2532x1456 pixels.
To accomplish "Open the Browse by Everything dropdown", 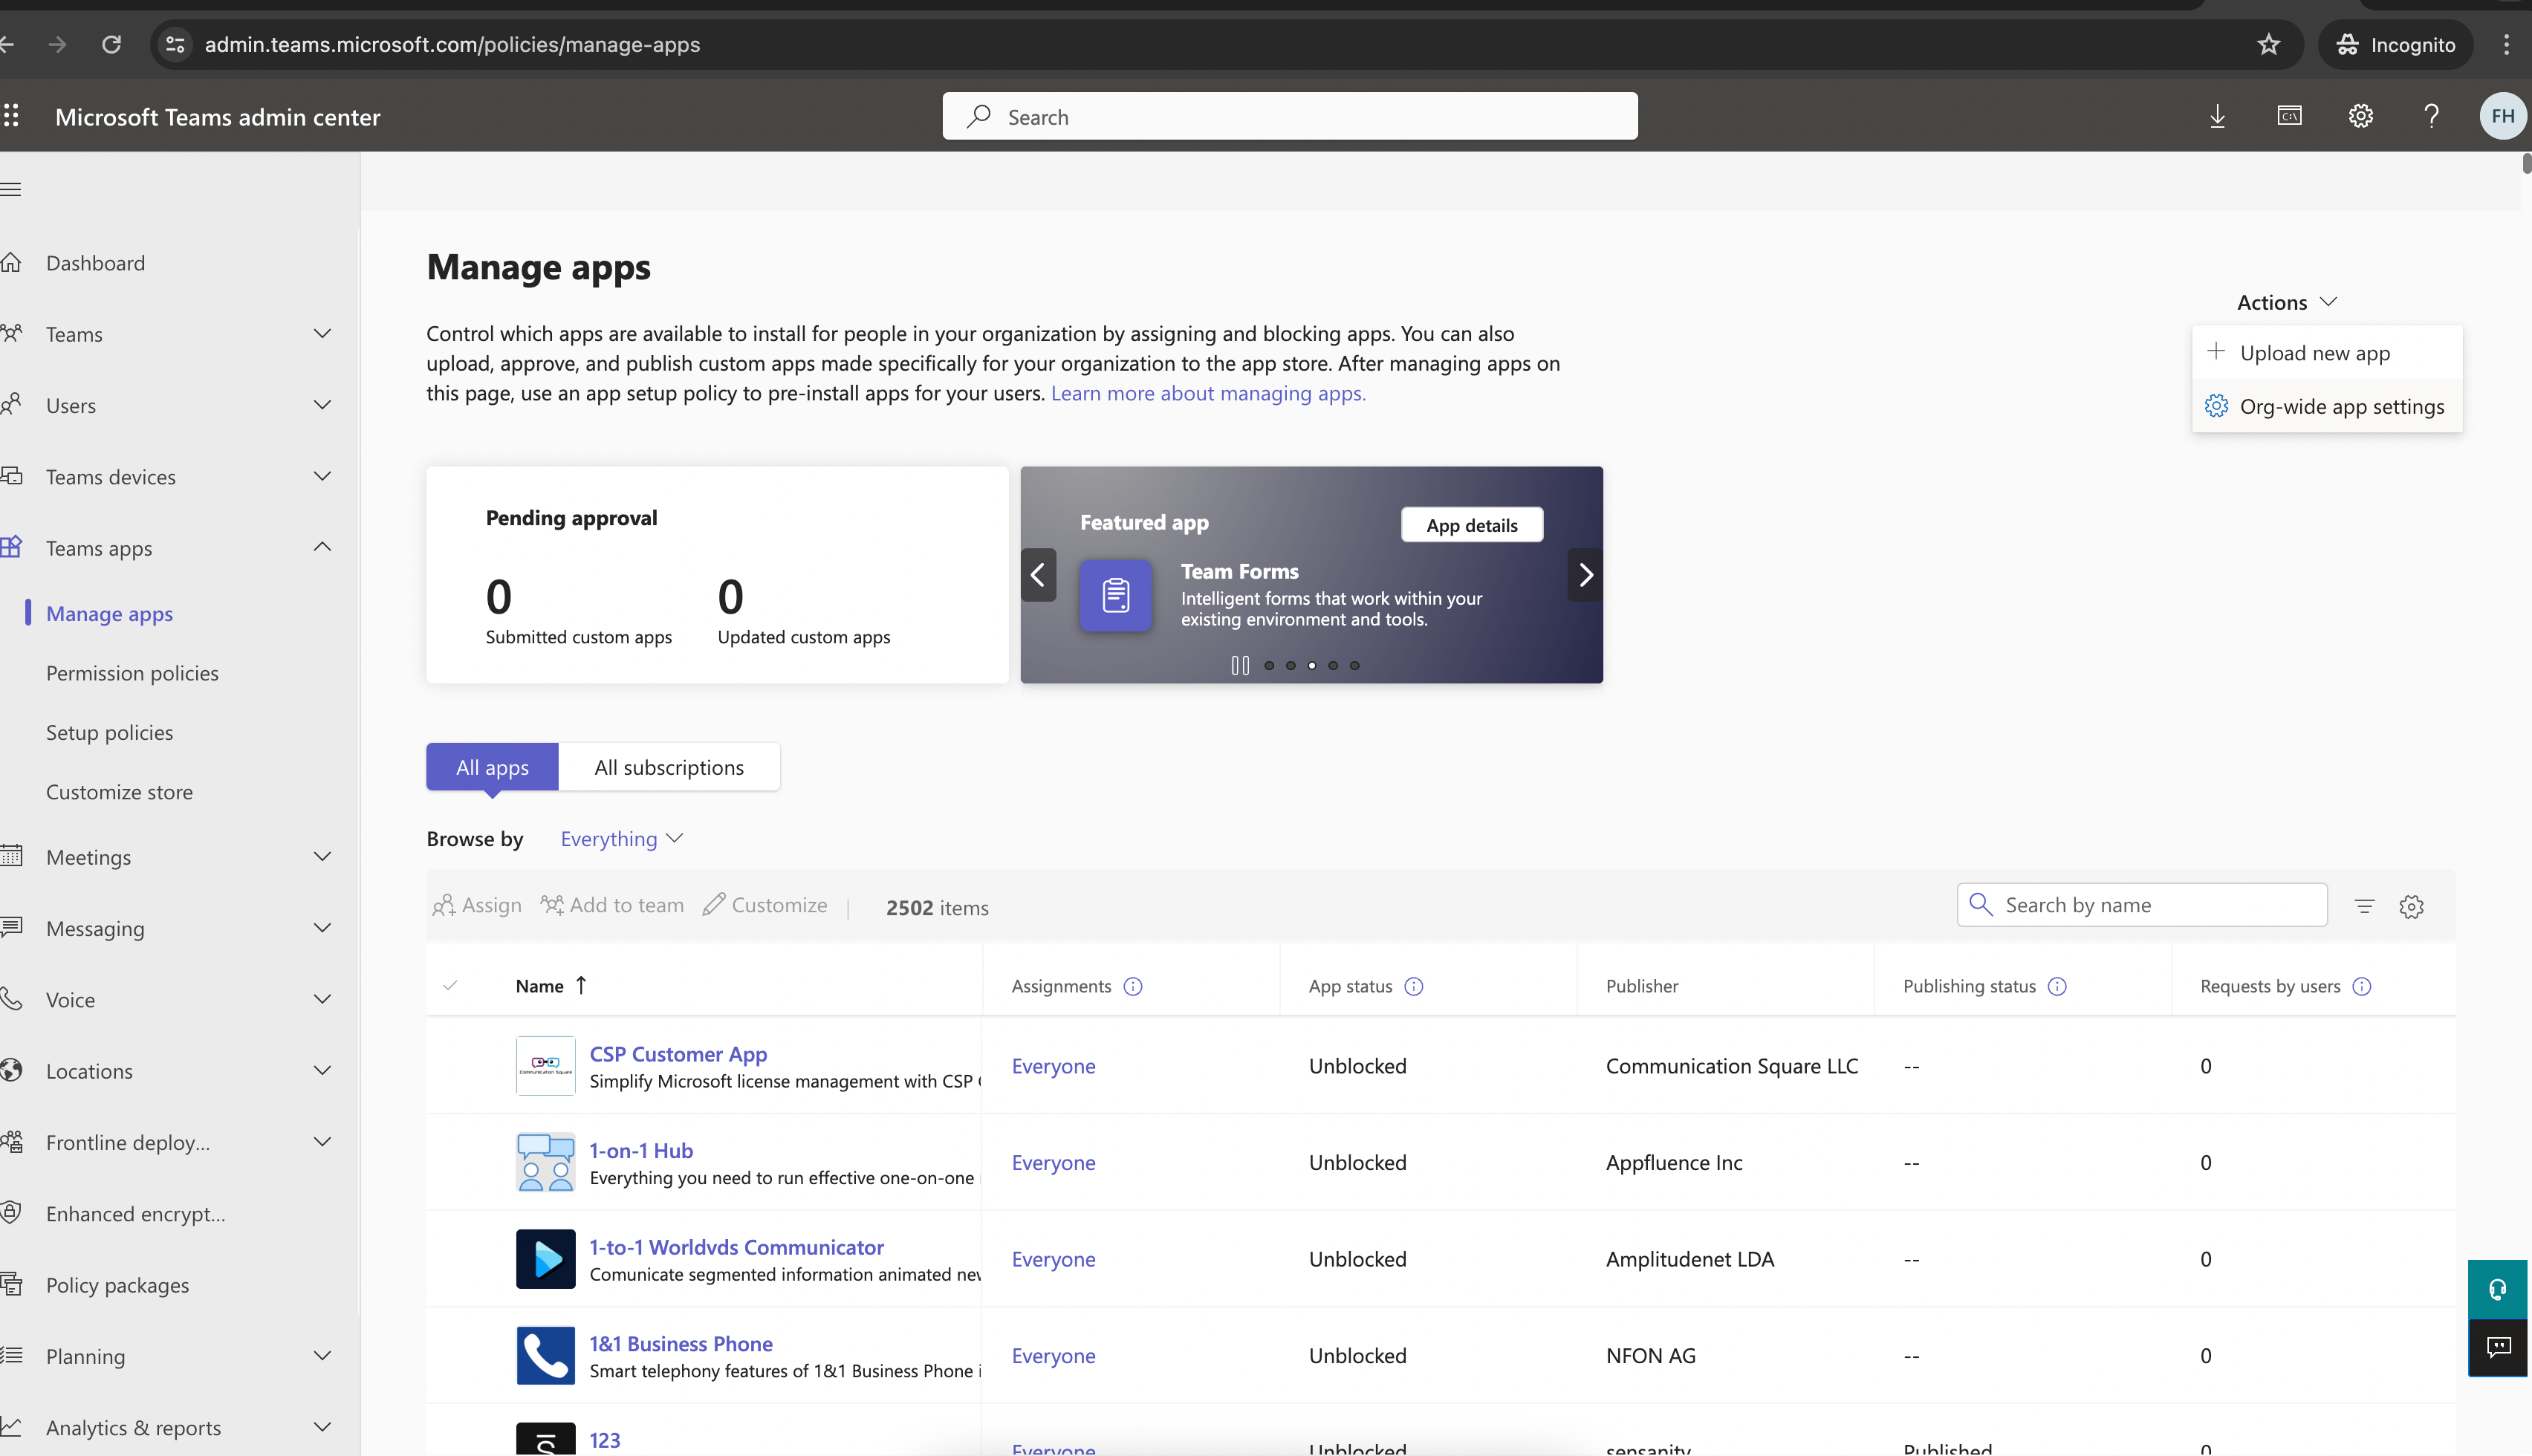I will [621, 839].
